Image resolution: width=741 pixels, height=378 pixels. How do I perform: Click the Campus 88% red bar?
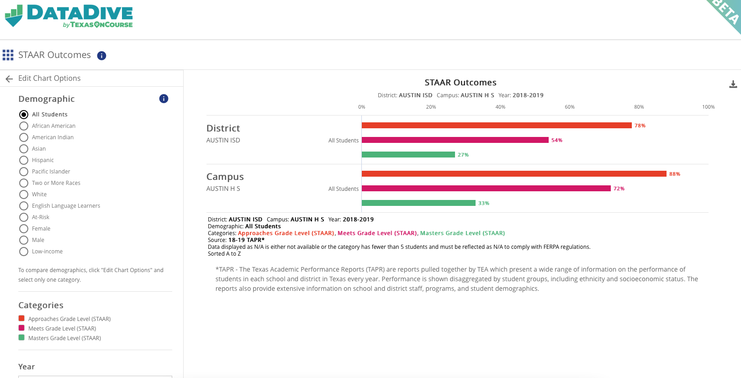pos(514,174)
